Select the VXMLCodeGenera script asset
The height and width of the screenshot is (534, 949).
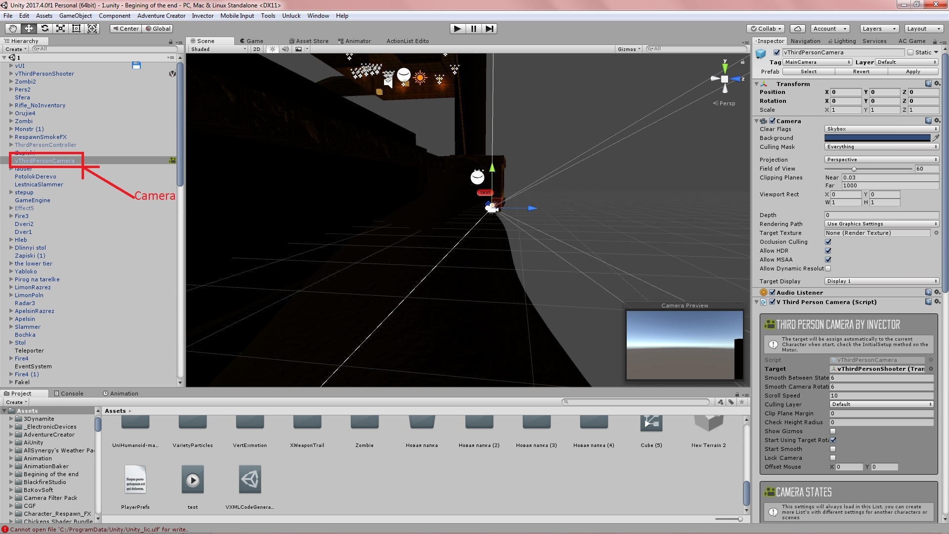[250, 486]
